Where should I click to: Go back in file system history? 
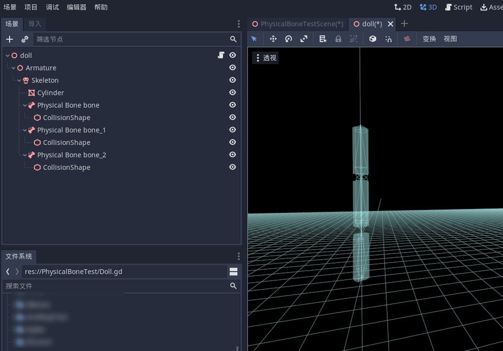point(8,272)
